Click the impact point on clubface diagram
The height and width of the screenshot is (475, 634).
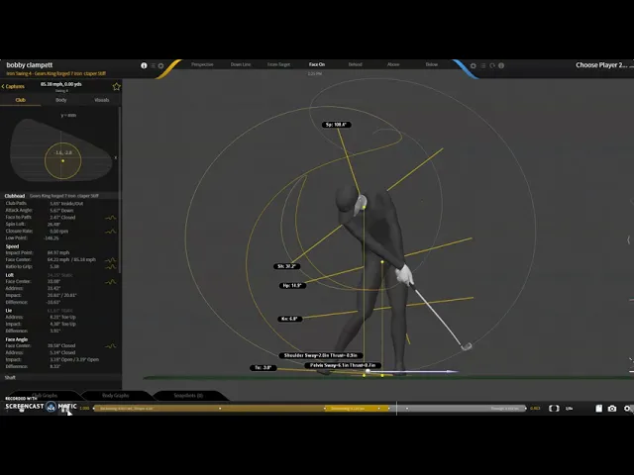[x=62, y=160]
